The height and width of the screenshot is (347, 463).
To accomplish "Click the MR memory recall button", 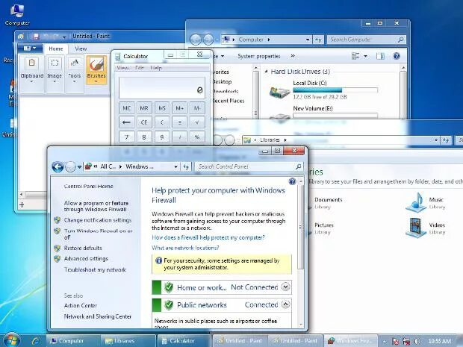I will (x=144, y=108).
